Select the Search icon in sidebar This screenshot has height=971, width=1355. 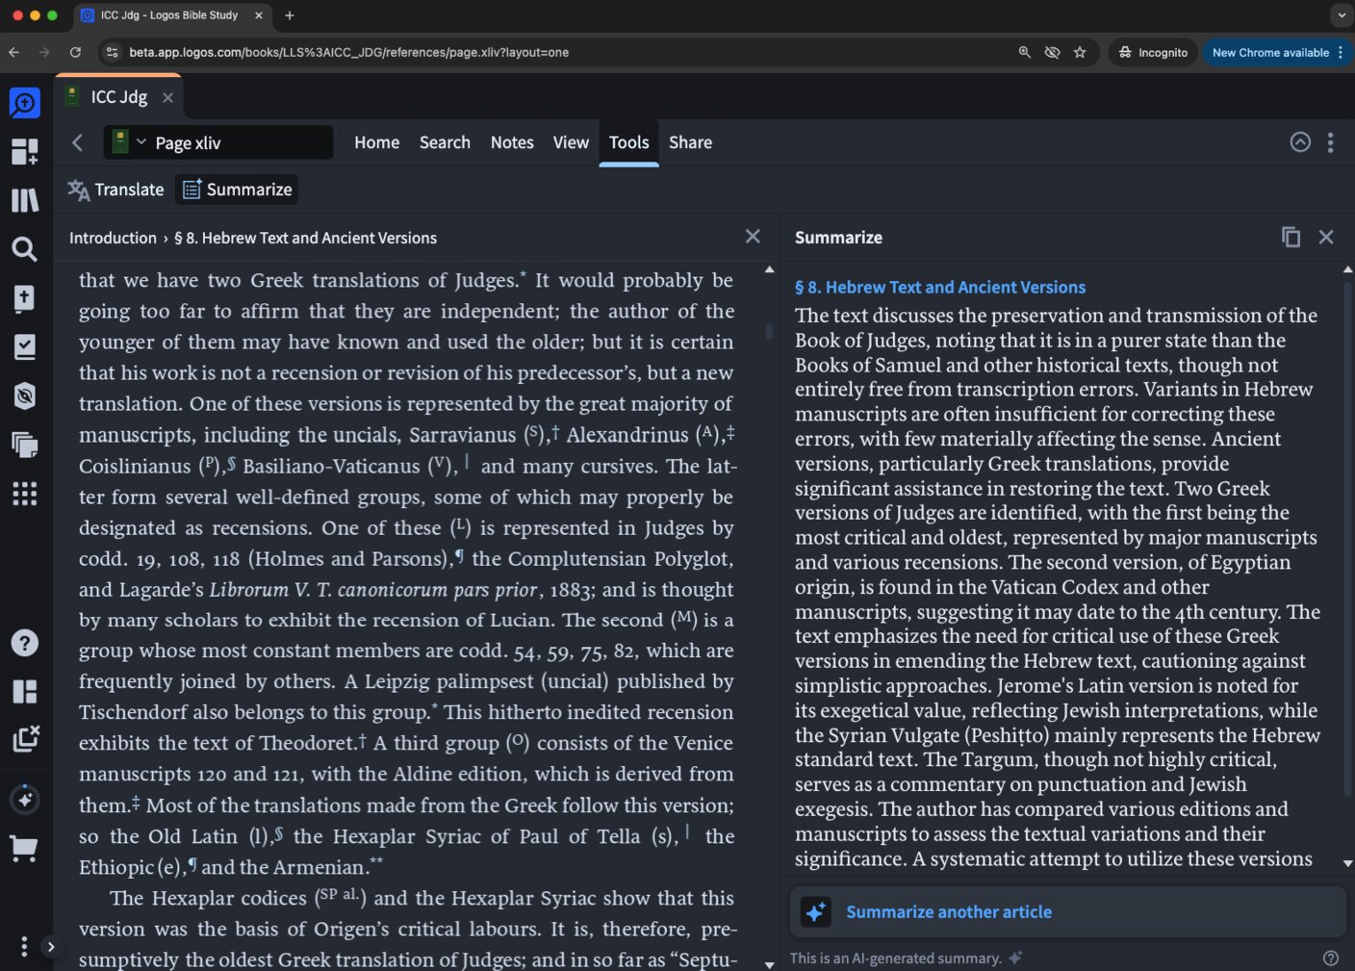tap(25, 249)
